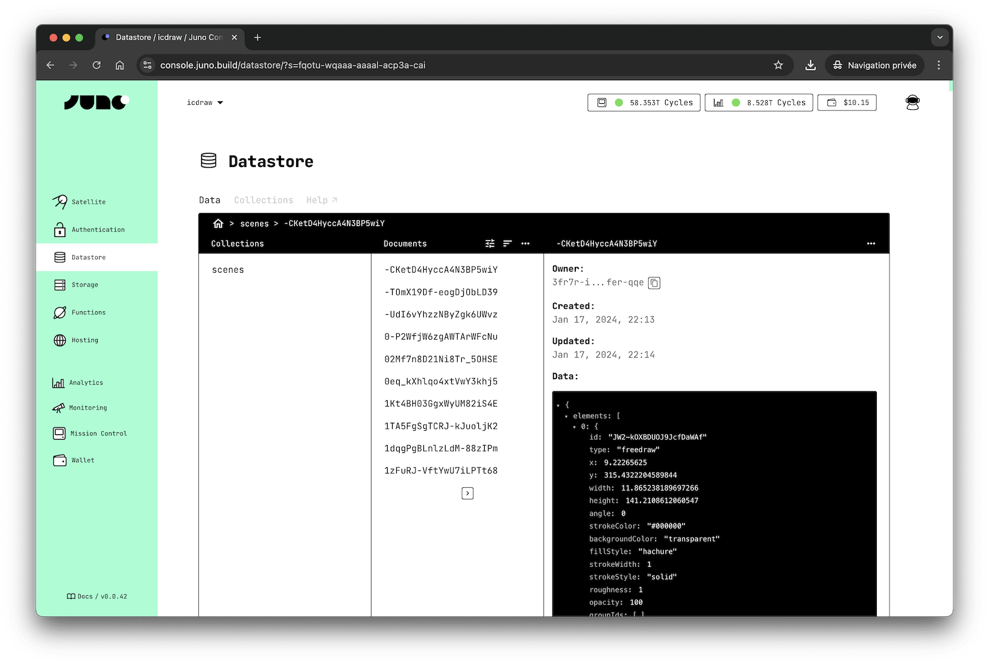The image size is (989, 664).
Task: Open the Functions section
Action: pos(87,312)
